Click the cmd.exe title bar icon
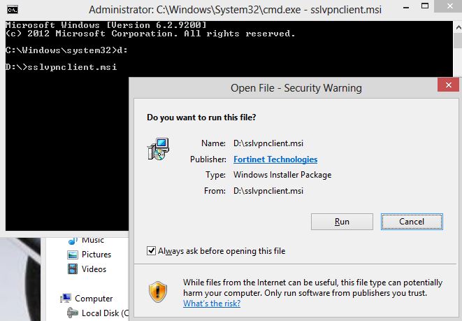The image size is (462, 321). [x=13, y=10]
